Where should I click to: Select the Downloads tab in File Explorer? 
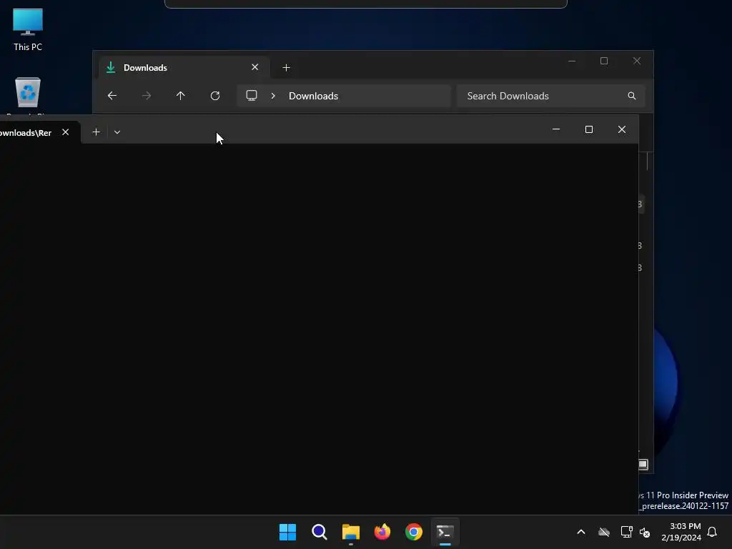coord(184,68)
